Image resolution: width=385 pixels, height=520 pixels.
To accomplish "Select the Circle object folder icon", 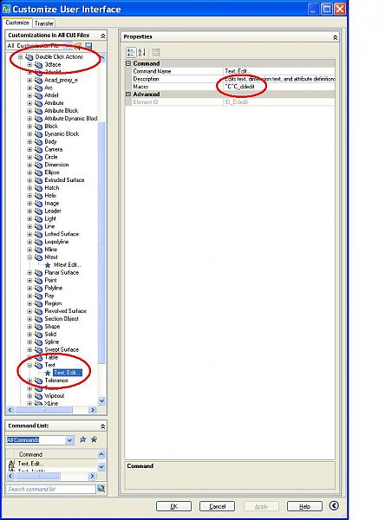I will [38, 157].
